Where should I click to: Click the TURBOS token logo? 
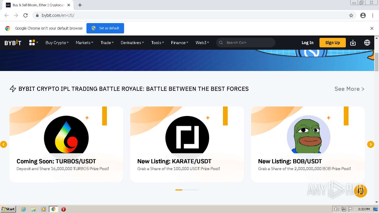[66, 135]
